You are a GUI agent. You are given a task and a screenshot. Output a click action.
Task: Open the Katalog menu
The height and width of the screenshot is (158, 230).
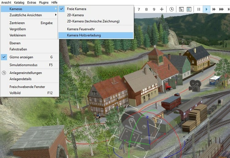(x=19, y=2)
